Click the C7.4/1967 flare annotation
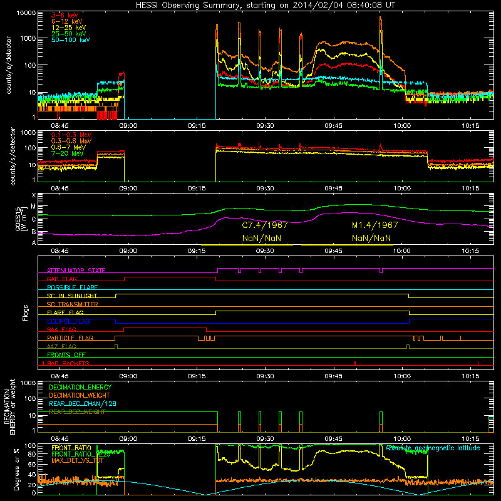Viewport: 501px width, 501px height. coord(265,225)
